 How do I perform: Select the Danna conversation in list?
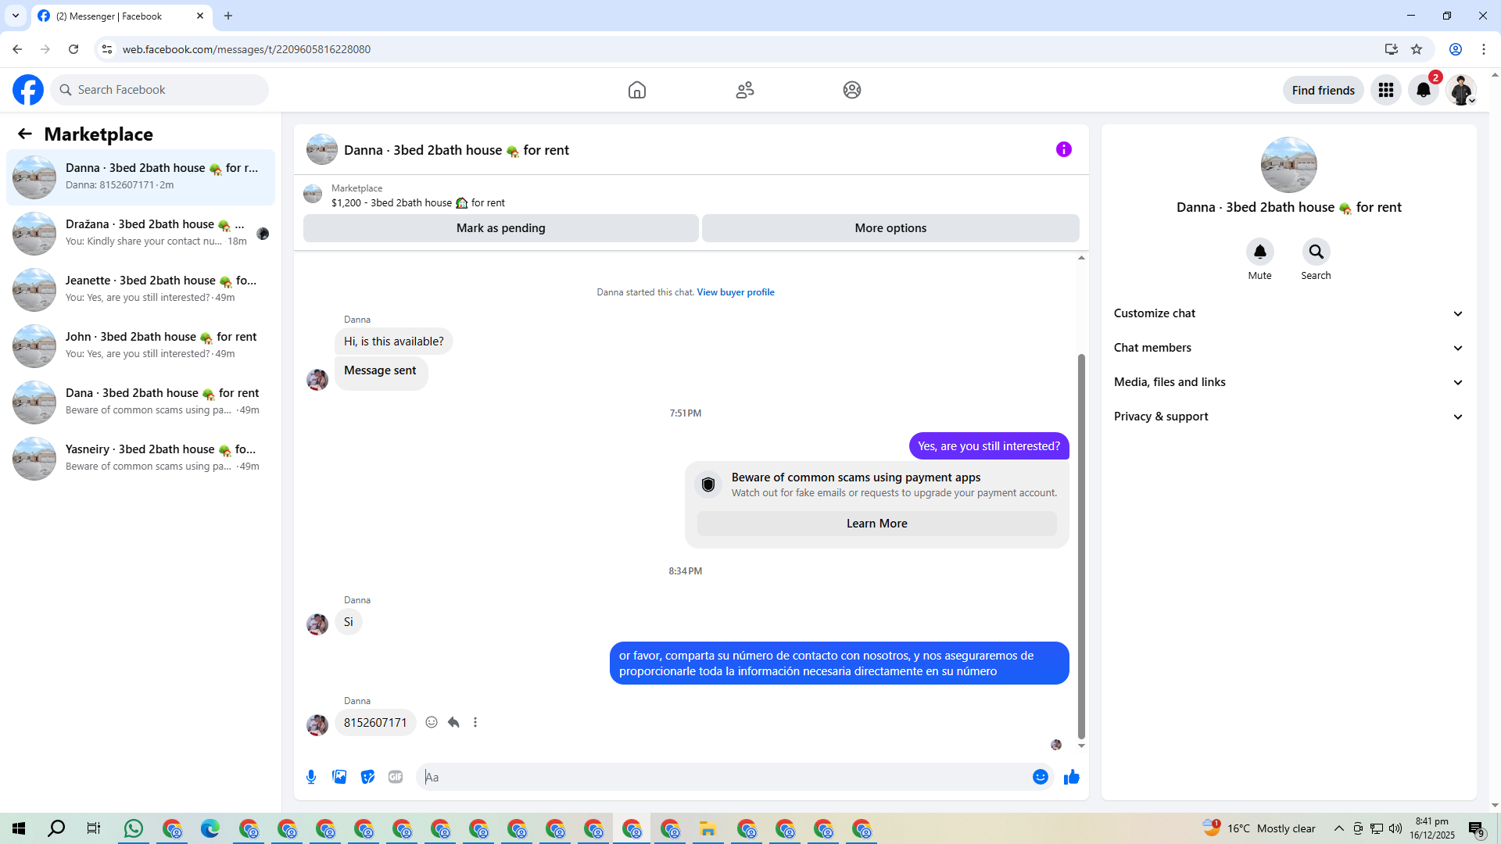141,177
